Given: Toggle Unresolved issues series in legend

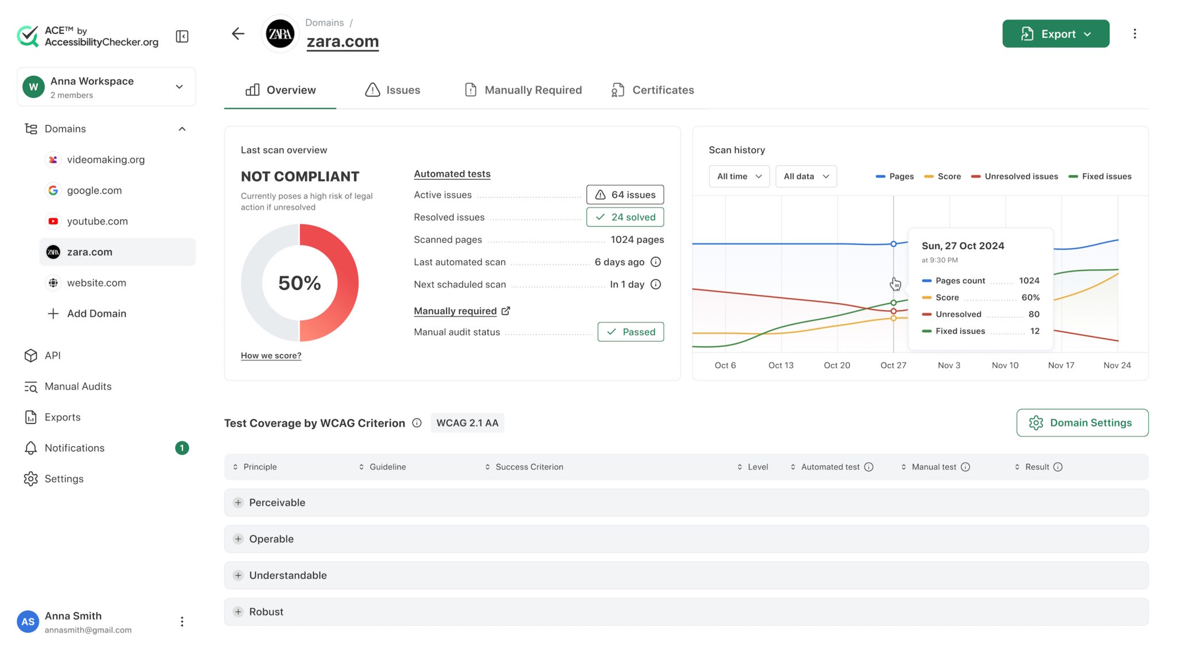Looking at the screenshot, I should pos(1014,176).
